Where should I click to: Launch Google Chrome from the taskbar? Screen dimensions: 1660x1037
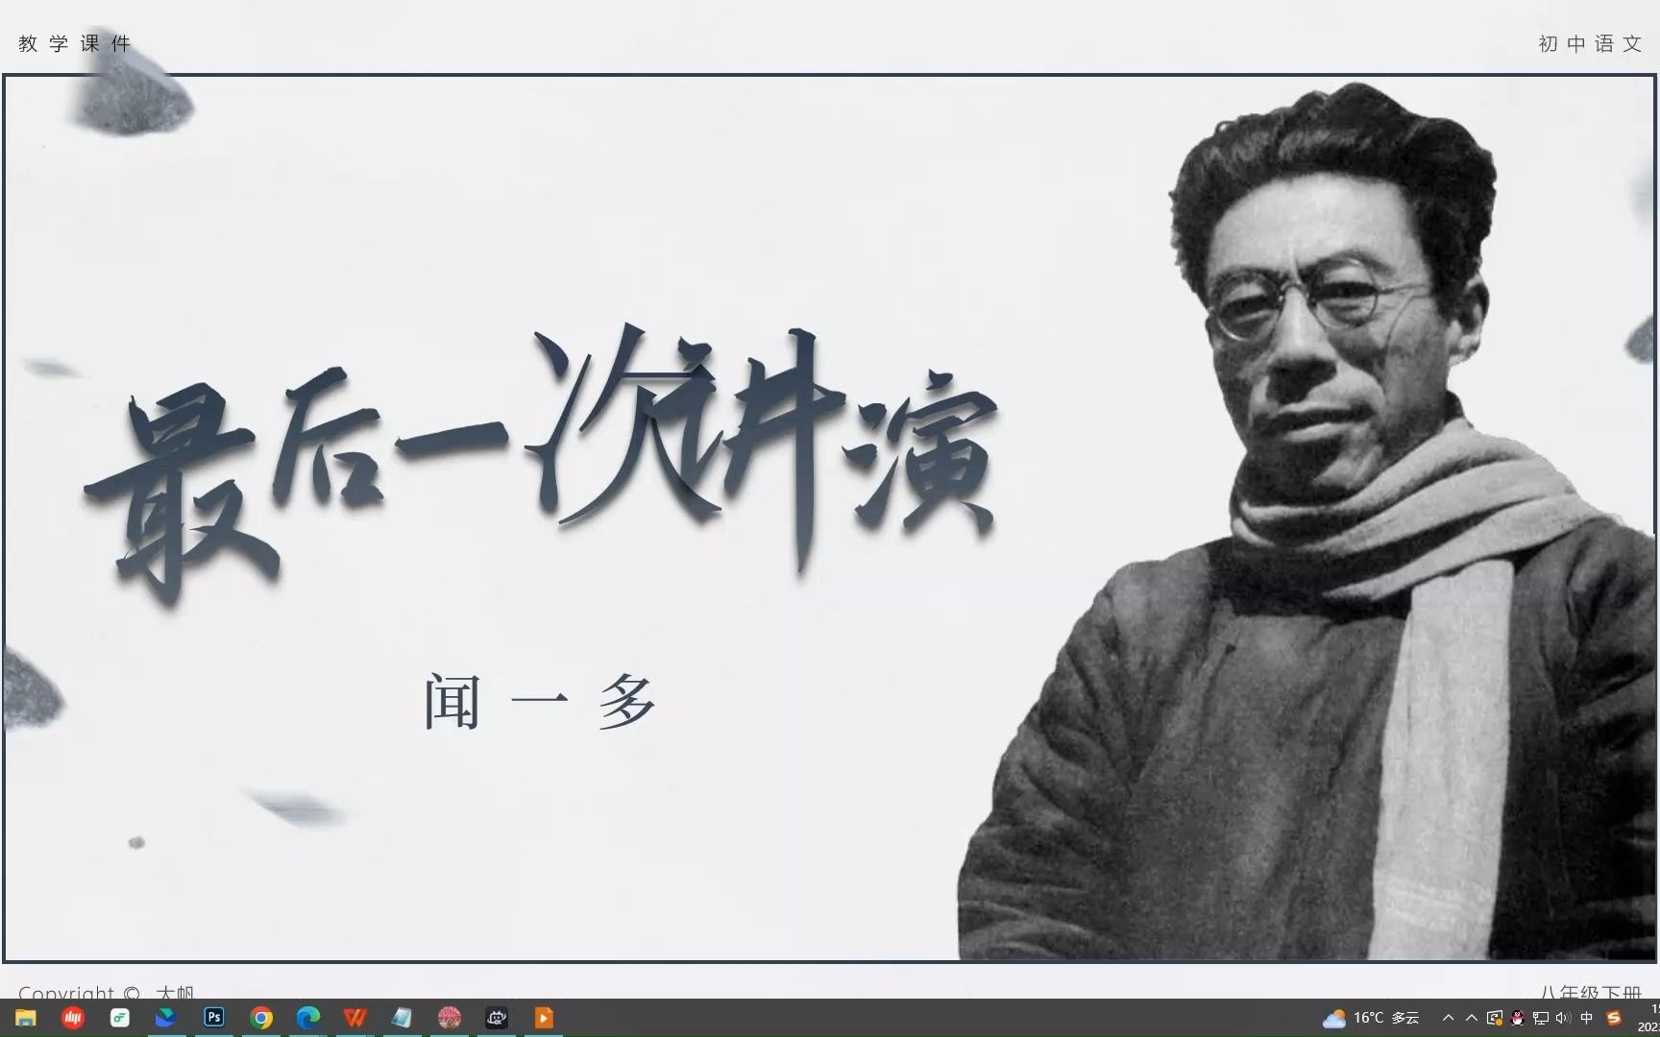pyautogui.click(x=261, y=1018)
